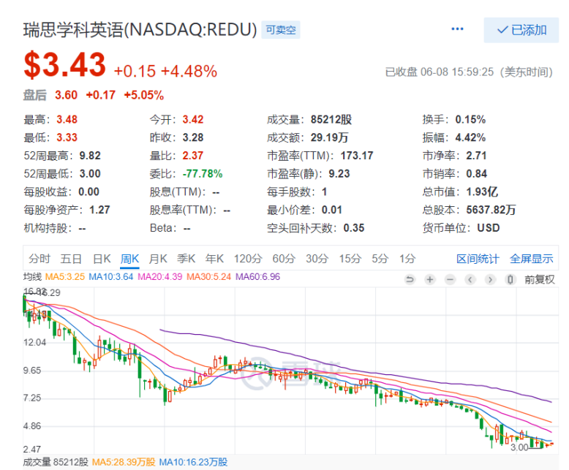The image size is (569, 470).
Task: Click the 盘后 after-hours price 3.60
Action: click(66, 95)
